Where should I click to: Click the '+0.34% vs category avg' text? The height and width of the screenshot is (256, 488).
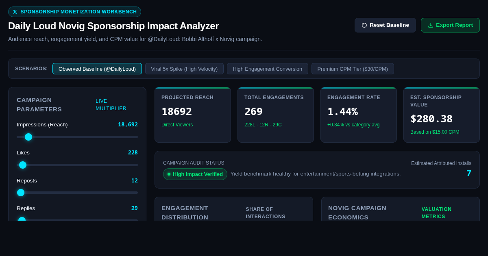coord(353,125)
